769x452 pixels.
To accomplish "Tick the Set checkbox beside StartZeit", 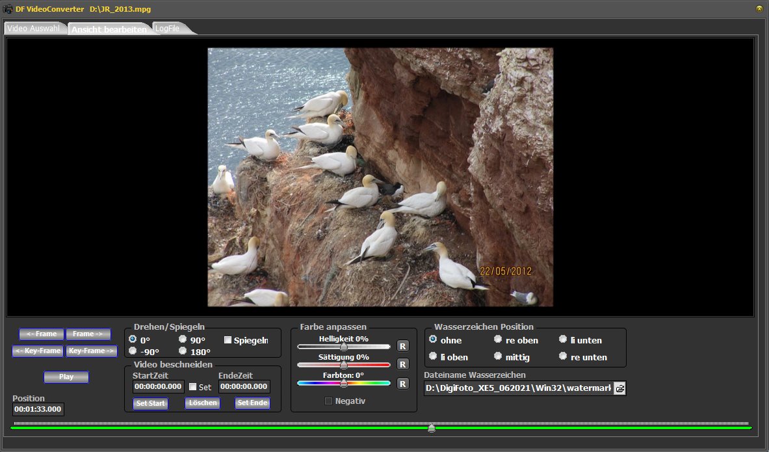I will 193,387.
